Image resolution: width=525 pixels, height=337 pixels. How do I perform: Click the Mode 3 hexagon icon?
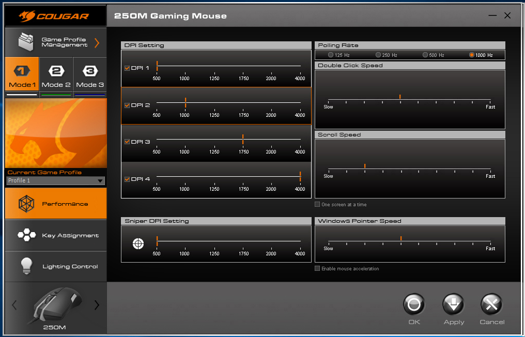[90, 71]
